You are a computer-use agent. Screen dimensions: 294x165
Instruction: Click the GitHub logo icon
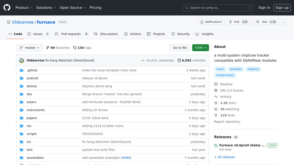click(7, 7)
